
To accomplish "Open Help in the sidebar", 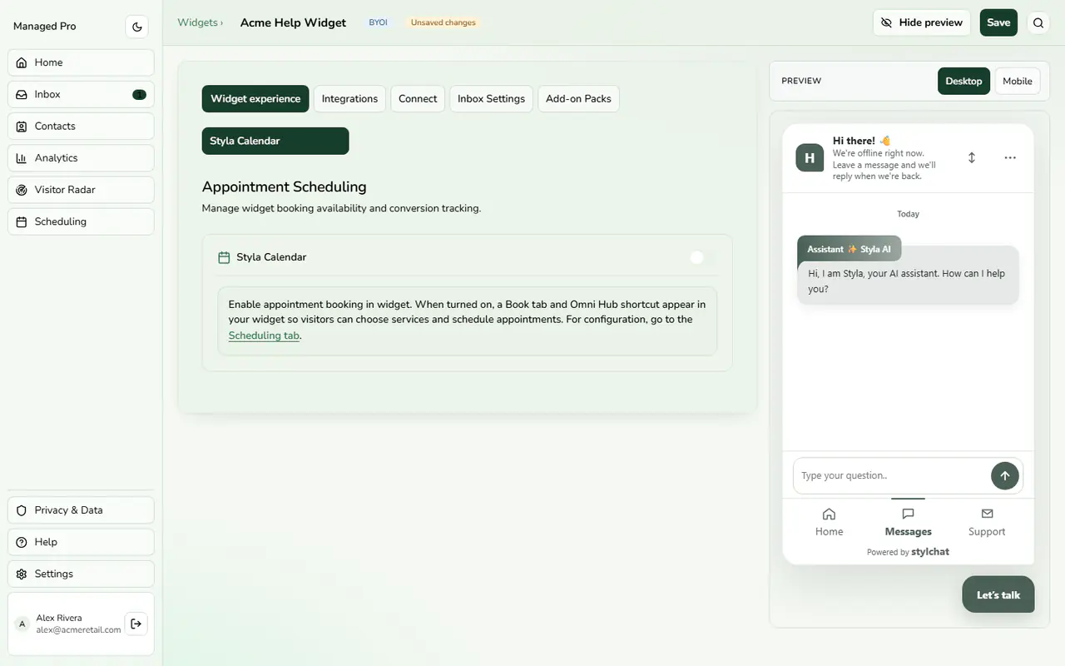I will click(x=81, y=542).
